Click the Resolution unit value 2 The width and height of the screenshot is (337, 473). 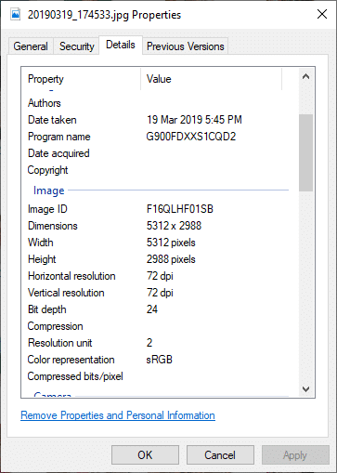coord(149,343)
